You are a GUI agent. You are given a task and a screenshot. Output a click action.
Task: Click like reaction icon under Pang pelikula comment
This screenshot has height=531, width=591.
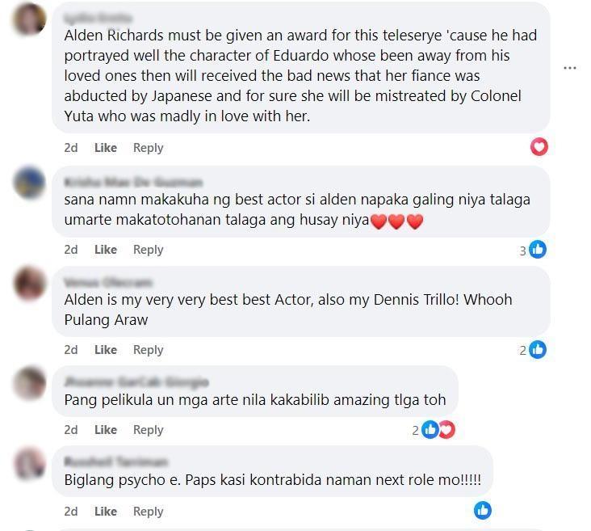pos(430,429)
